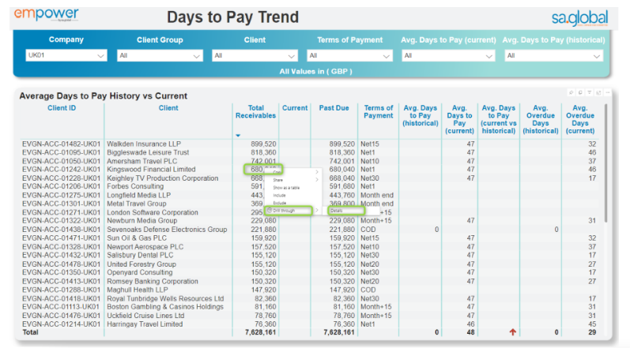Open the Client Group dropdown
Image resolution: width=630 pixels, height=348 pixels.
tap(160, 56)
